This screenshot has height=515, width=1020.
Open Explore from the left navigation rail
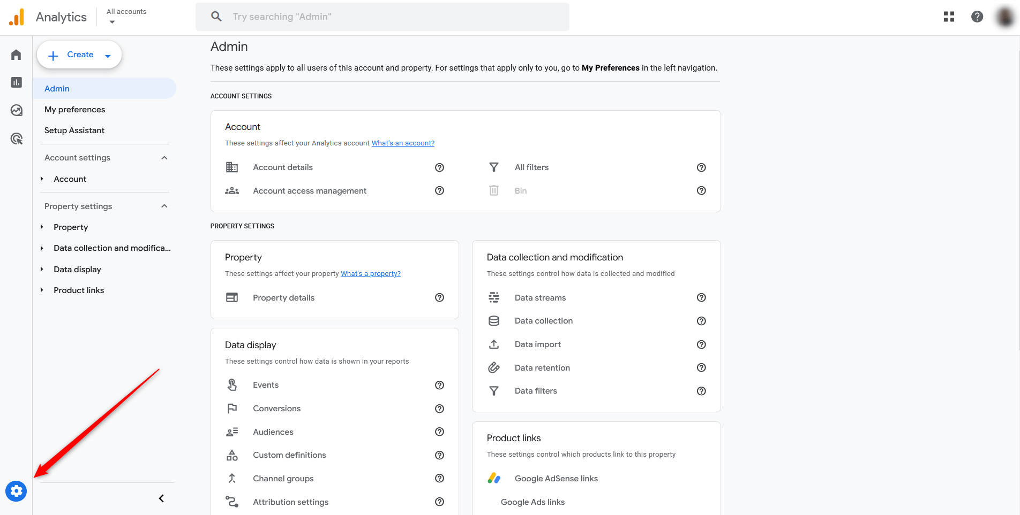click(16, 110)
